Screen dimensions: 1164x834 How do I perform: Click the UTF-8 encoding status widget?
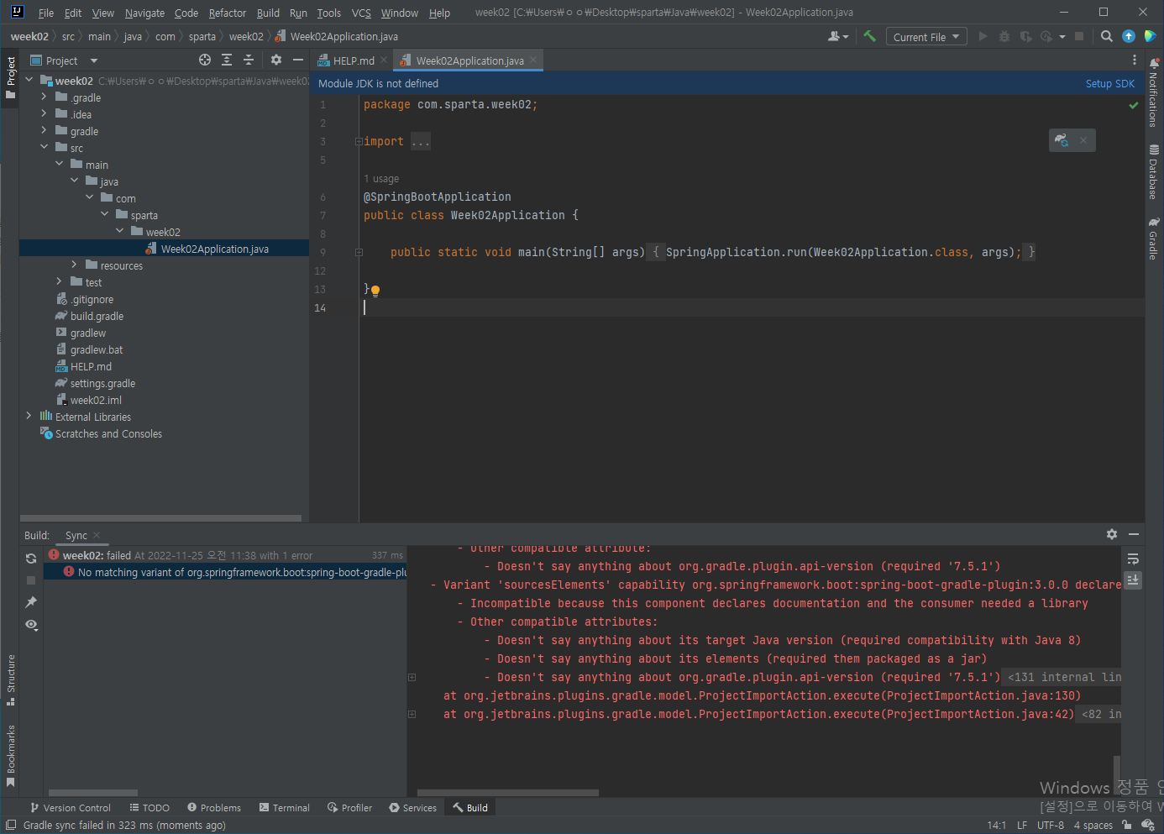coord(1051,825)
